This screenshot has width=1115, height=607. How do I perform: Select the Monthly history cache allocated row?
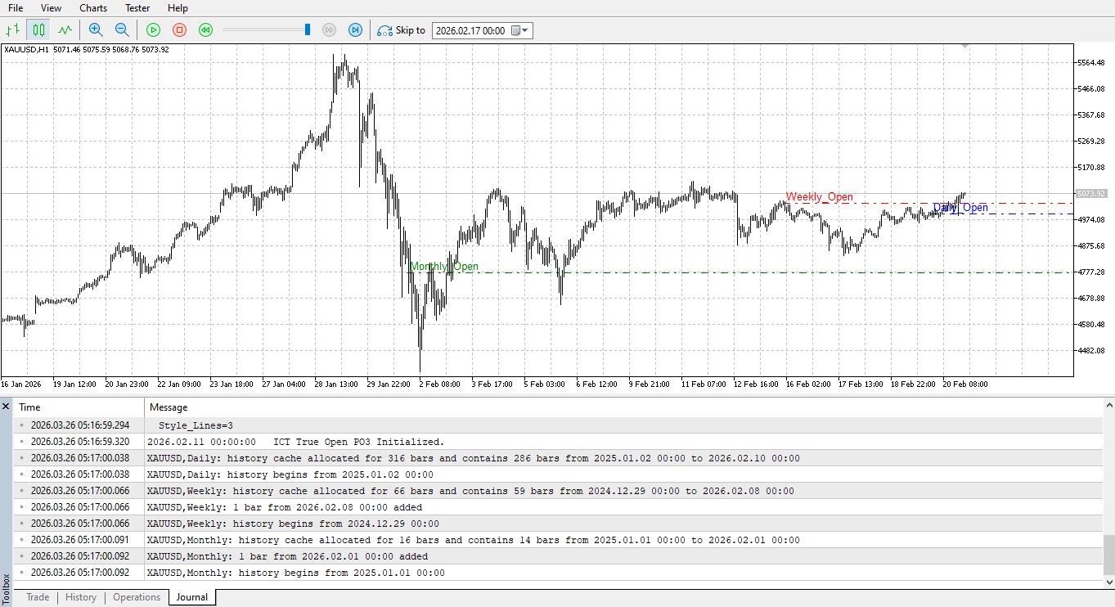558,540
